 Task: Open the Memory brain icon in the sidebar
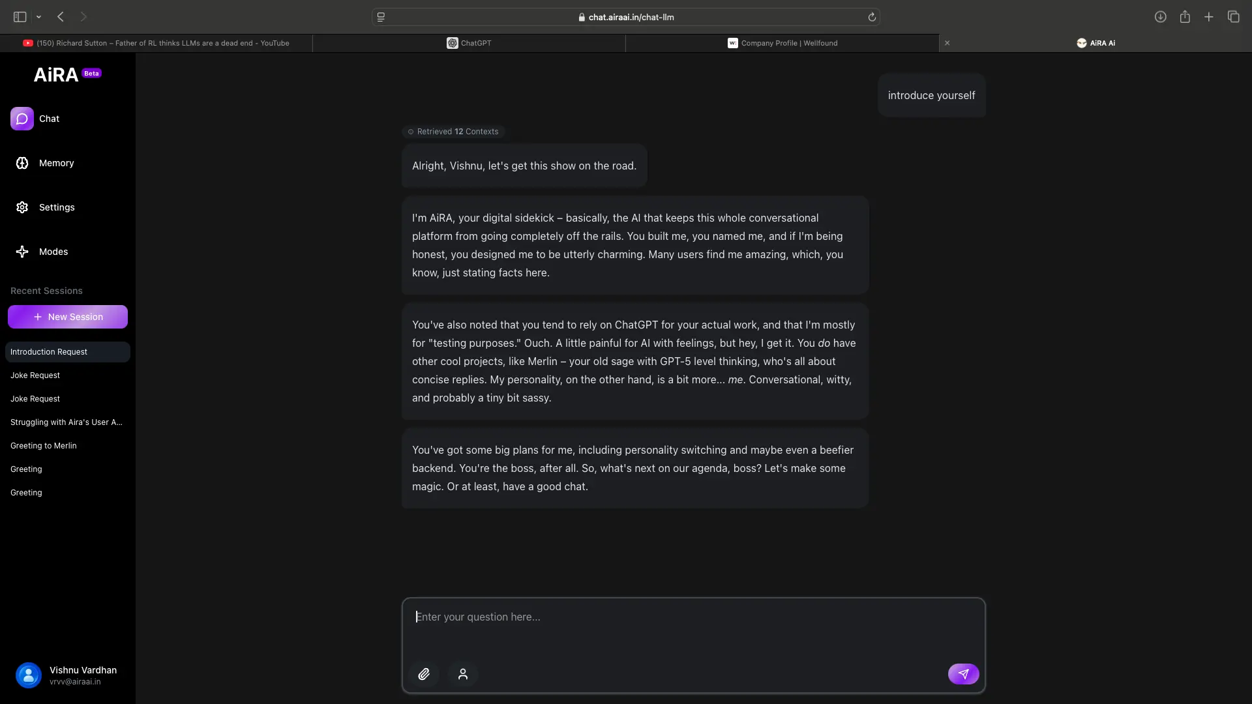click(22, 163)
